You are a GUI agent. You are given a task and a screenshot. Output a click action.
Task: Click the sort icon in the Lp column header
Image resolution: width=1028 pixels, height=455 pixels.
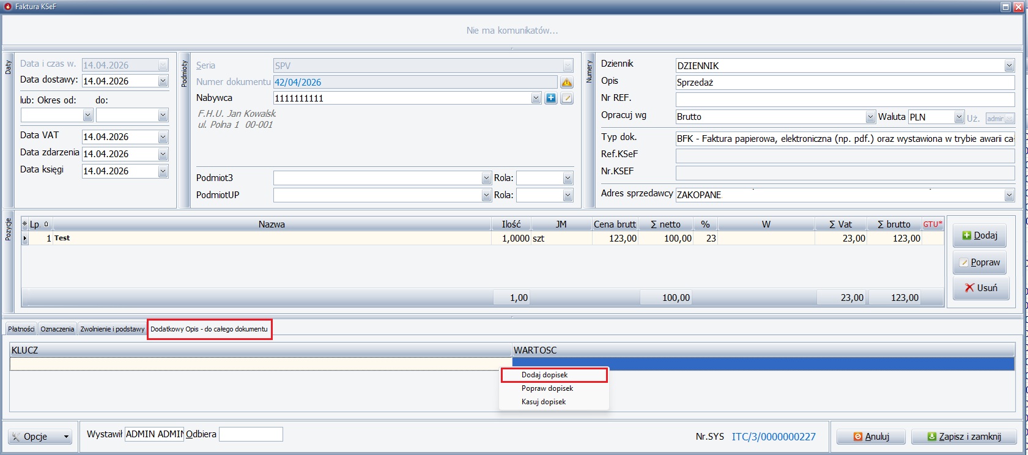(x=46, y=224)
